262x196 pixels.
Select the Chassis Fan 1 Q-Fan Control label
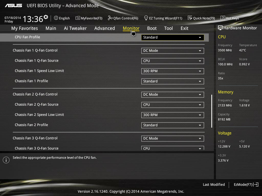click(x=35, y=50)
